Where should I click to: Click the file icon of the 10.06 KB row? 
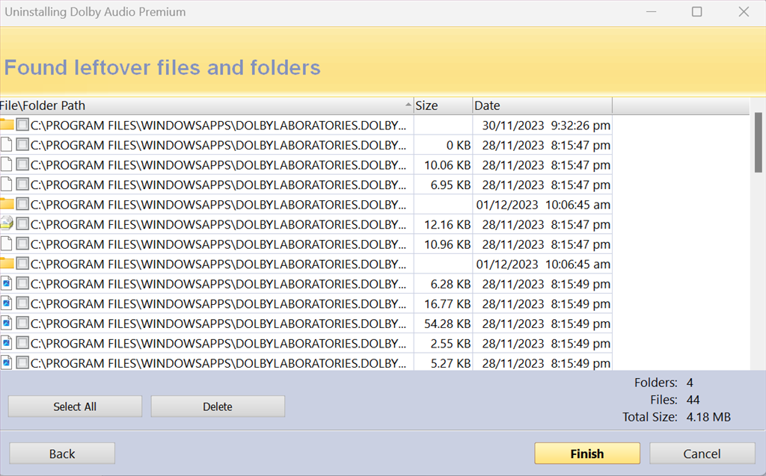tap(6, 164)
